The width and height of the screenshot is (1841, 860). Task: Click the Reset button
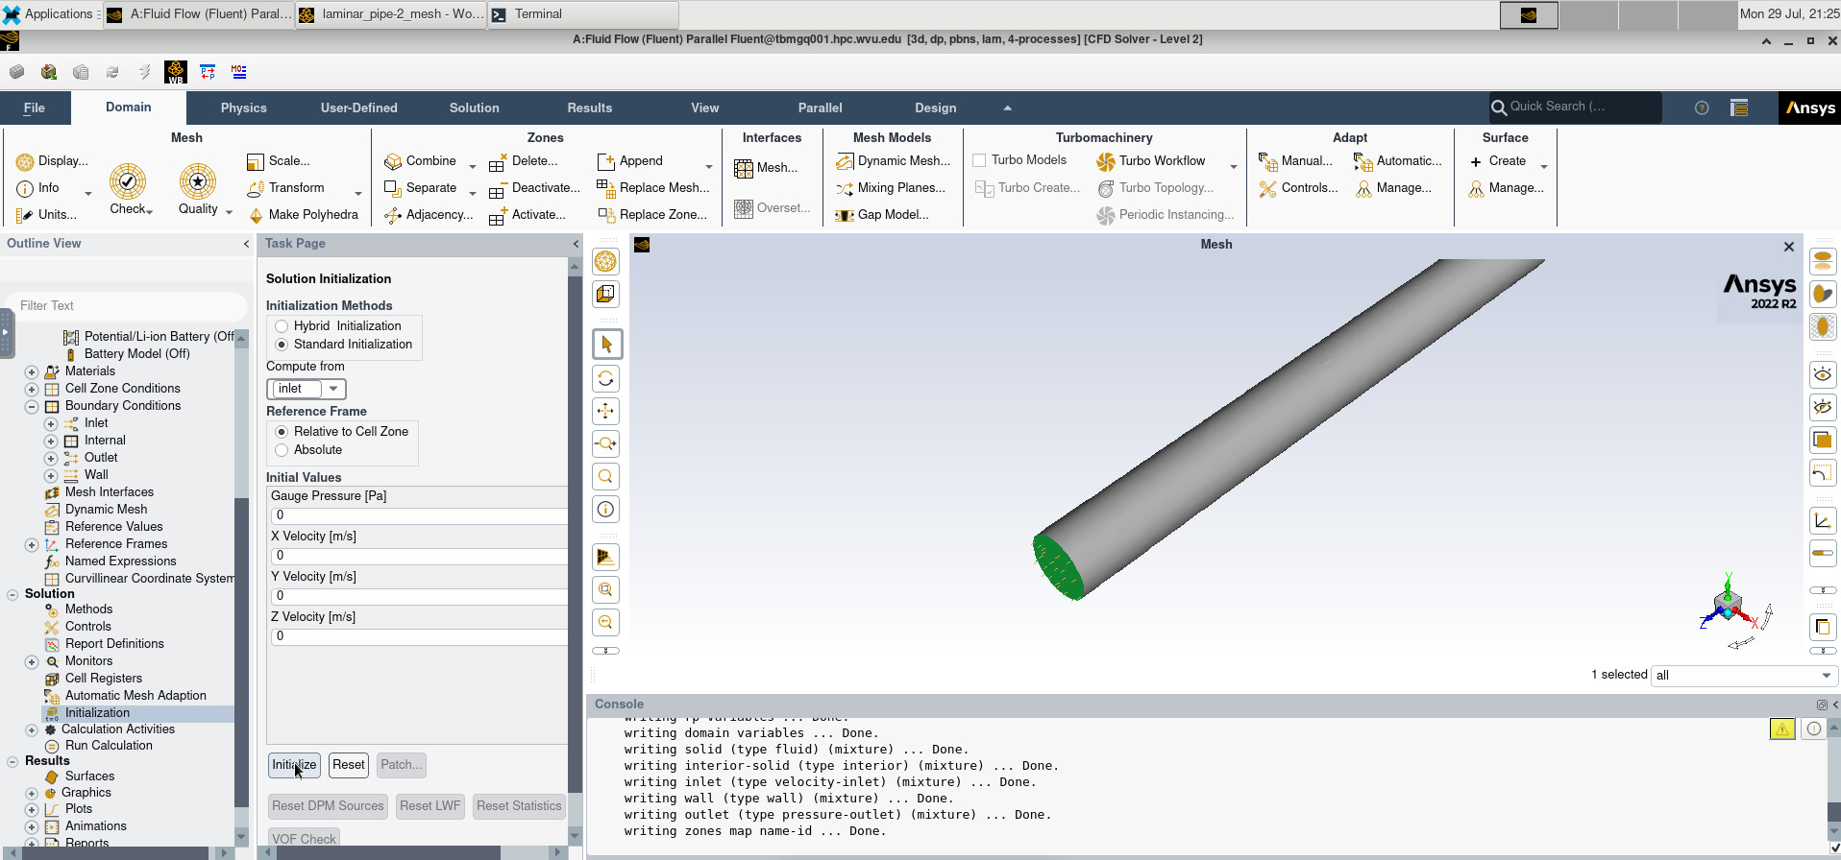click(x=349, y=765)
